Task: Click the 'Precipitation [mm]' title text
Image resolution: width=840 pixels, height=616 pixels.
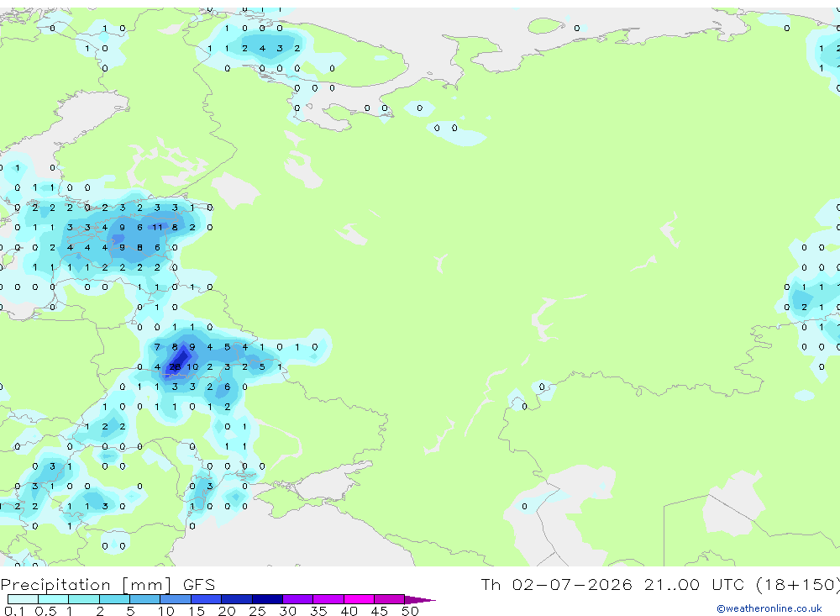Action: click(87, 584)
